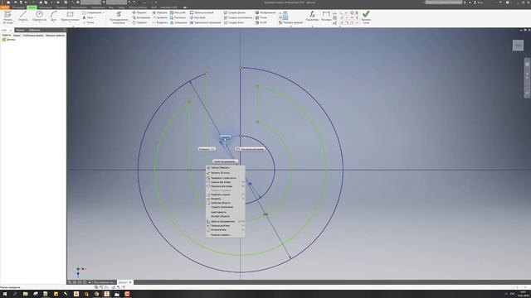The width and height of the screenshot is (531, 298).
Task: Click the Scale (Масштаб) tool
Action: coord(178,12)
